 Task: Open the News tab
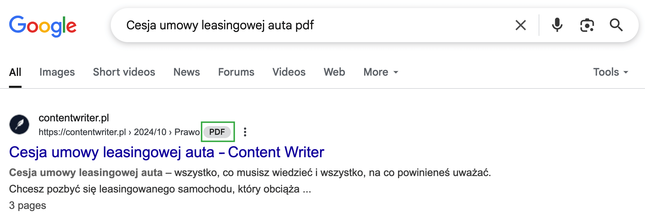[x=187, y=72]
